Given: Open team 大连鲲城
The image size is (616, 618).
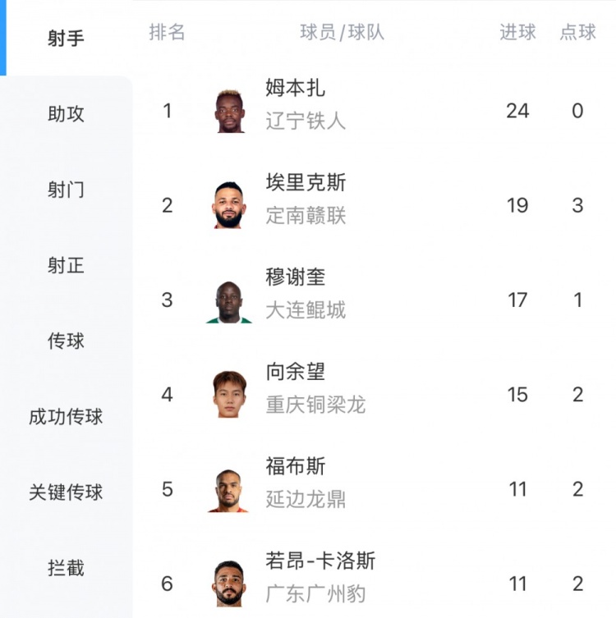Looking at the screenshot, I should coord(306,310).
